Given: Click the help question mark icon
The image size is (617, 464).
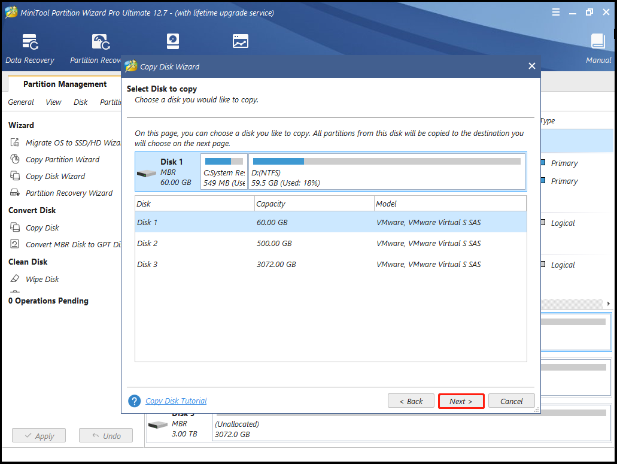Looking at the screenshot, I should [134, 401].
